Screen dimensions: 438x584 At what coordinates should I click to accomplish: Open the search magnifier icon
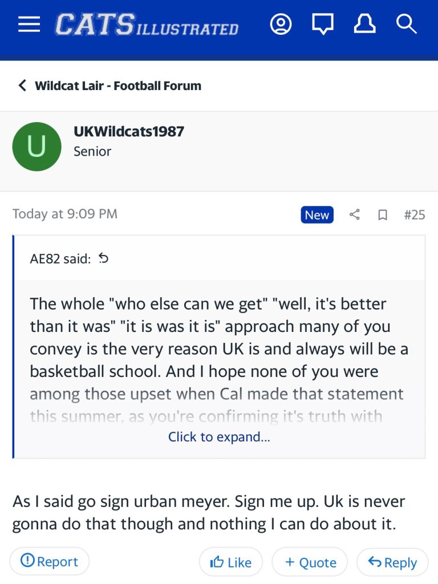(407, 25)
